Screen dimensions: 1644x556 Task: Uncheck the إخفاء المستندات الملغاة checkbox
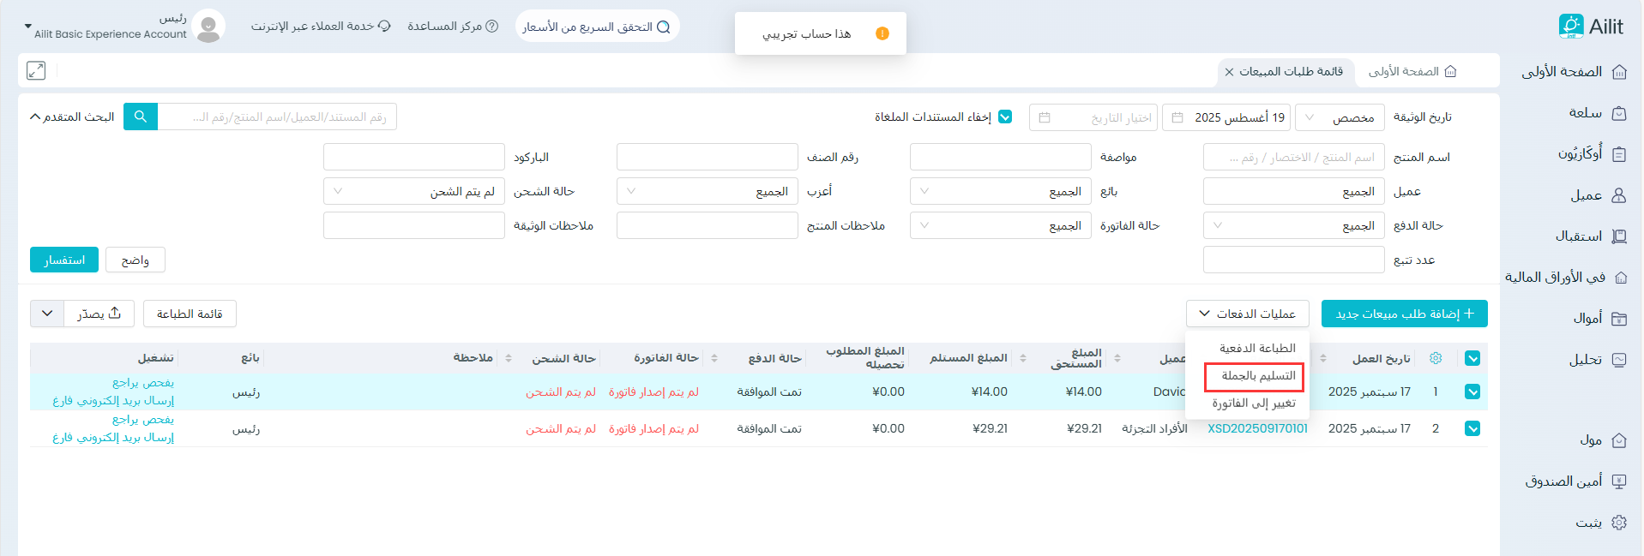click(1005, 117)
